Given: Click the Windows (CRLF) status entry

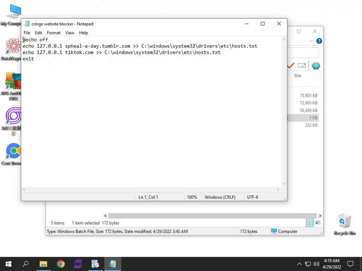Looking at the screenshot, I should pyautogui.click(x=220, y=197).
